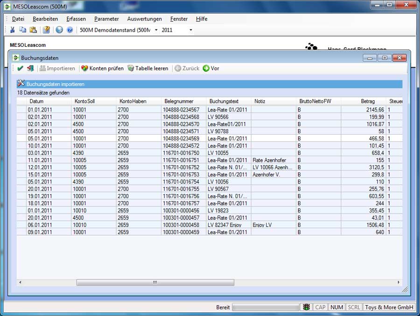Click Tabelle leeren button
The height and width of the screenshot is (316, 420).
pos(147,68)
